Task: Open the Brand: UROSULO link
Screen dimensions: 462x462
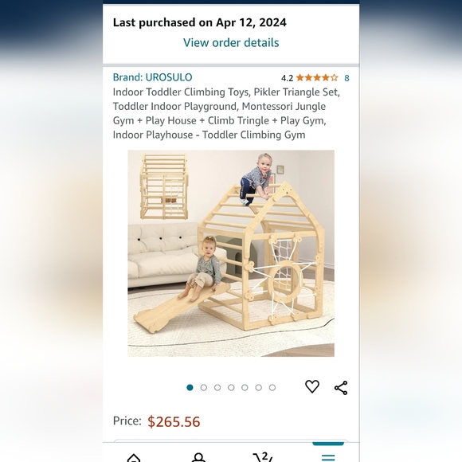Action: click(x=152, y=77)
